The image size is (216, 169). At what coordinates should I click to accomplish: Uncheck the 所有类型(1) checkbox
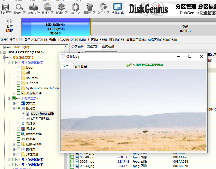[14, 98]
